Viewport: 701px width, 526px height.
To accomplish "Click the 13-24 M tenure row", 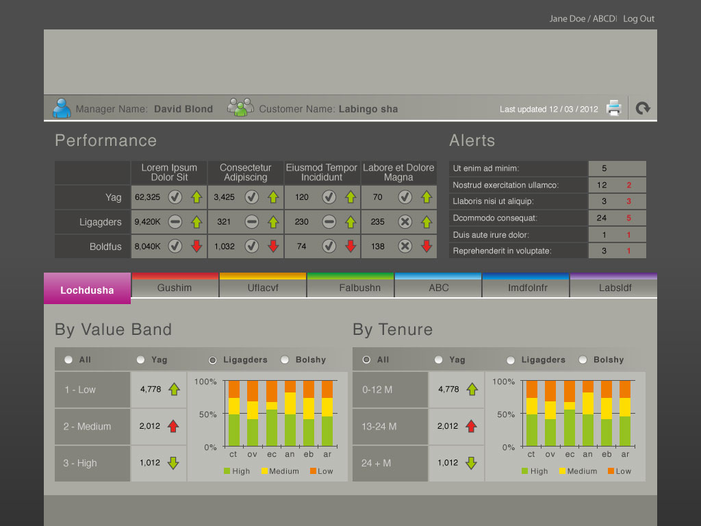I will coord(390,427).
